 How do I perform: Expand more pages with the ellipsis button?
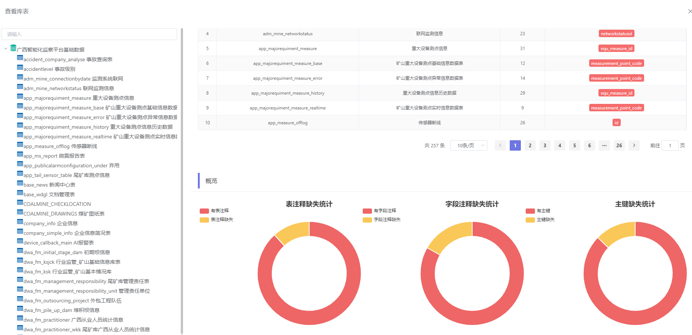[x=604, y=145]
